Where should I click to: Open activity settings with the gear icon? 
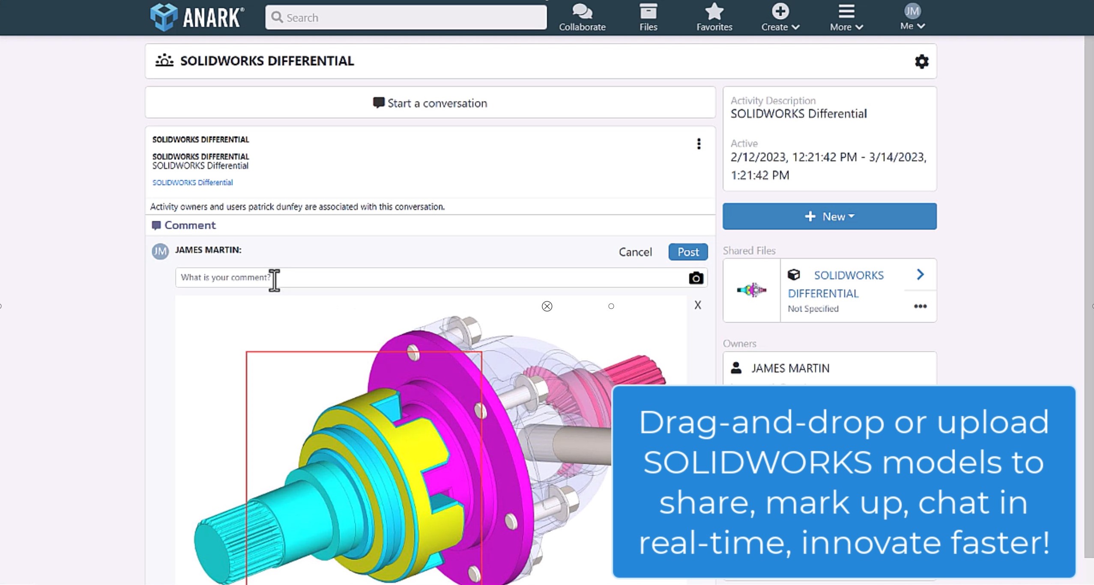click(x=921, y=62)
